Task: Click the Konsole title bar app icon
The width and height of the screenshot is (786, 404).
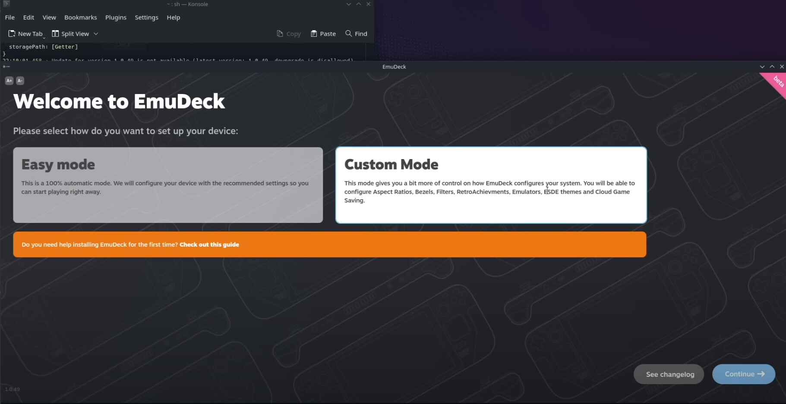Action: click(6, 3)
